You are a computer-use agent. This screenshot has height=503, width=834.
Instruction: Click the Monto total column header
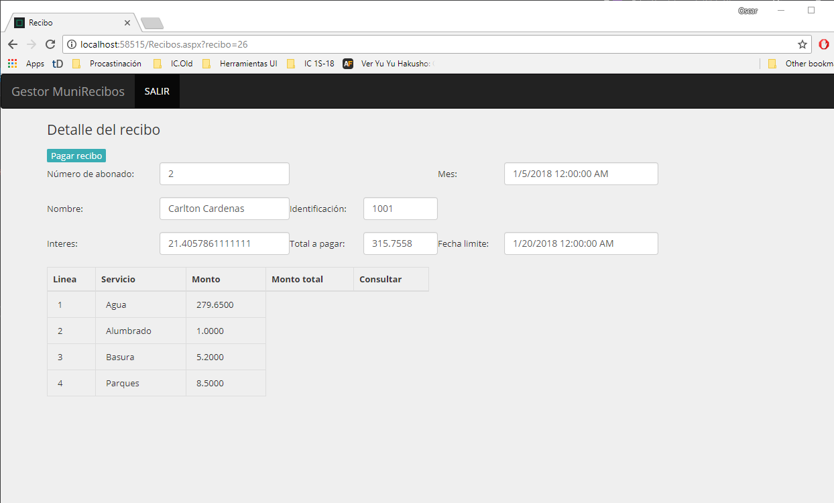(310, 279)
